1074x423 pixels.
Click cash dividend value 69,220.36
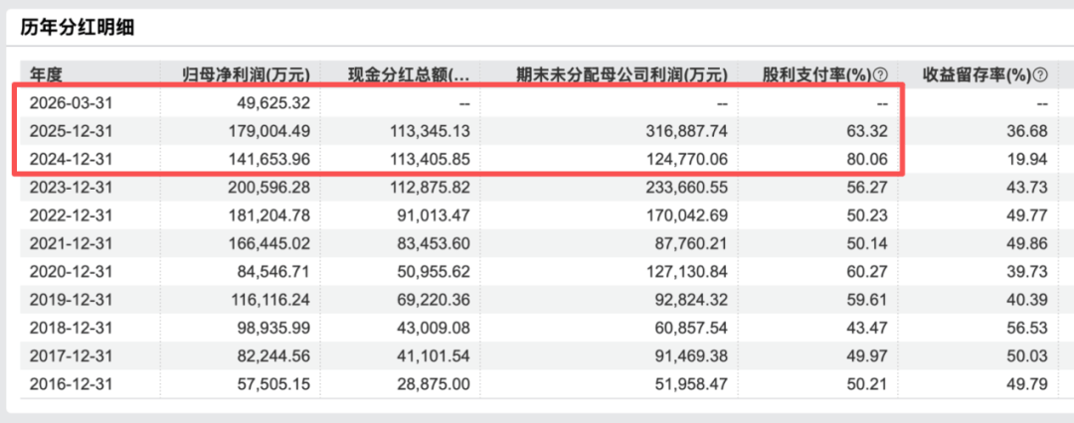435,300
